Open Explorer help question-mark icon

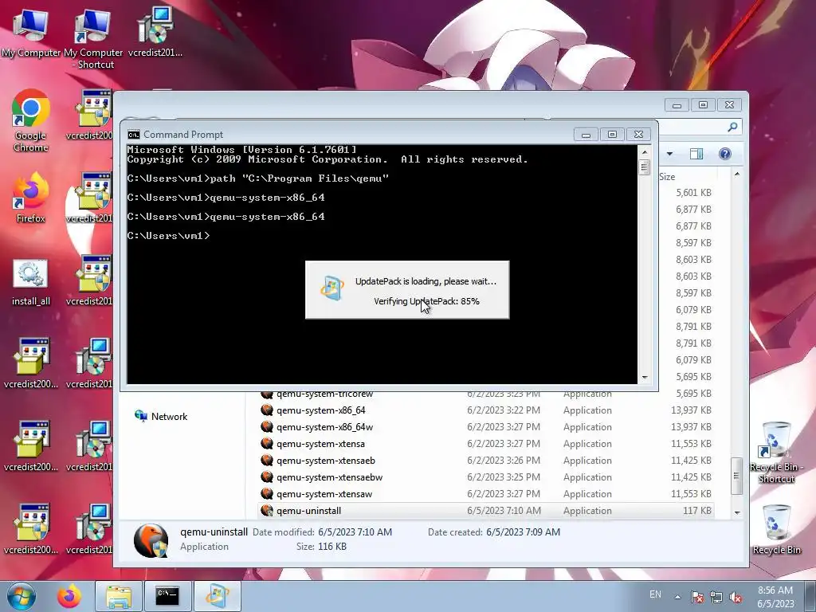pyautogui.click(x=725, y=154)
